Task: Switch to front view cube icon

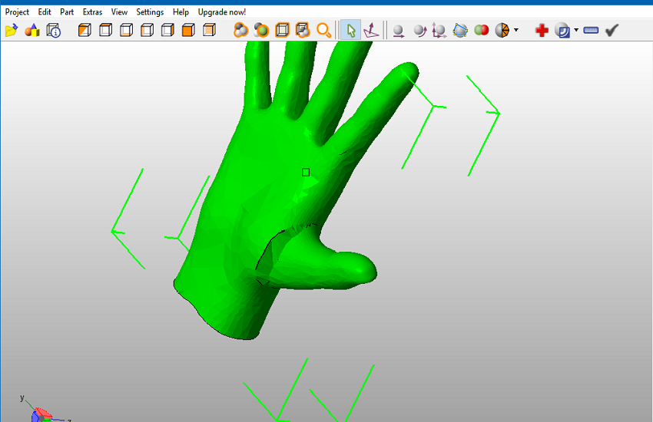Action: coord(188,31)
